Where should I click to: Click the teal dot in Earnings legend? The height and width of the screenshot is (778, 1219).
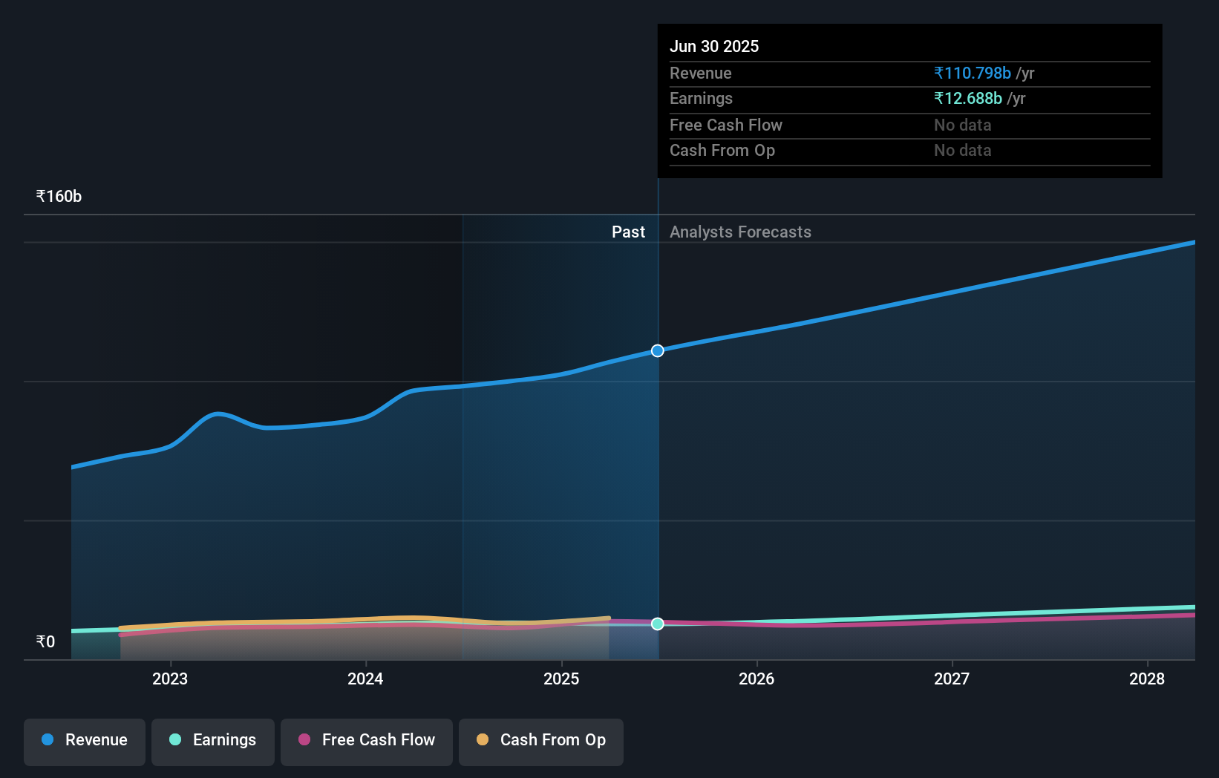click(x=175, y=739)
